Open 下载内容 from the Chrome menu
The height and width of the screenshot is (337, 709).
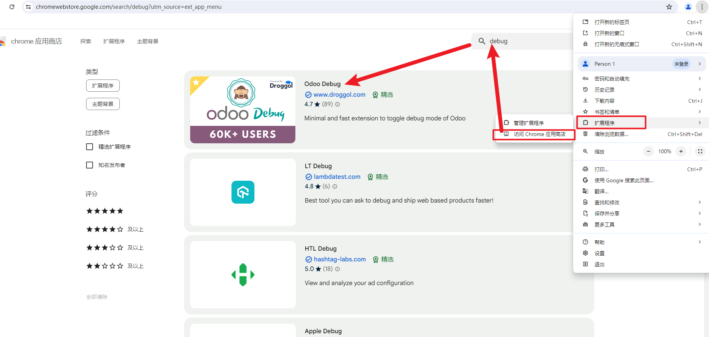[x=642, y=101]
